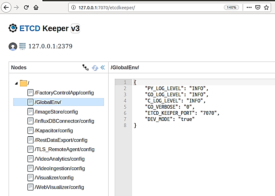The height and width of the screenshot is (196, 275).
Task: Click the 140% zoom level indicator
Action: pyautogui.click(x=231, y=7)
